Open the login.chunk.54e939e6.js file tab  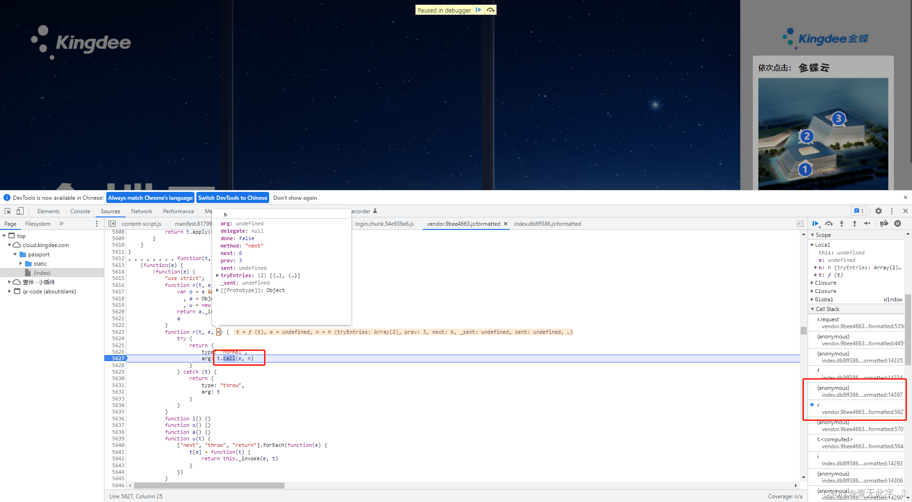point(384,223)
